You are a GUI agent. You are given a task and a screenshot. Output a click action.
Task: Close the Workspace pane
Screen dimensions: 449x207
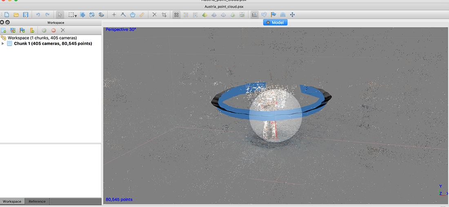(x=2, y=22)
